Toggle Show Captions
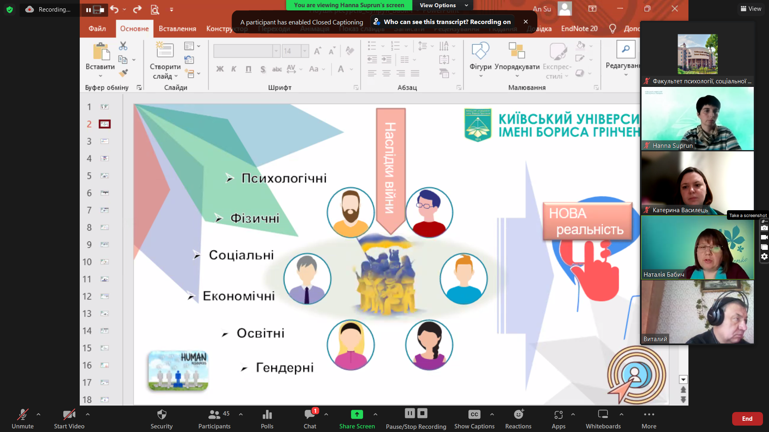This screenshot has width=769, height=432. point(474,419)
